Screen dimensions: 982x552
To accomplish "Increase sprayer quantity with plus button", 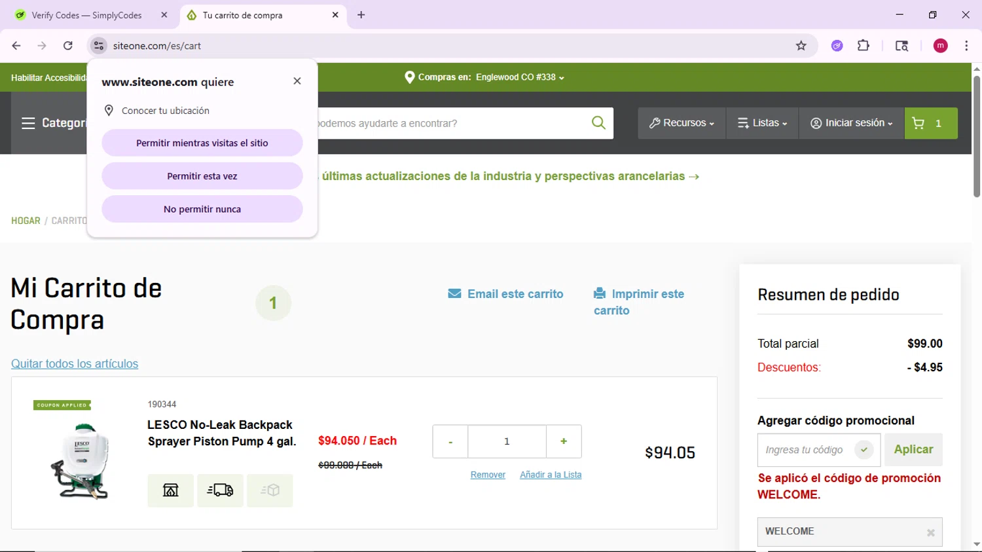I will (x=564, y=441).
